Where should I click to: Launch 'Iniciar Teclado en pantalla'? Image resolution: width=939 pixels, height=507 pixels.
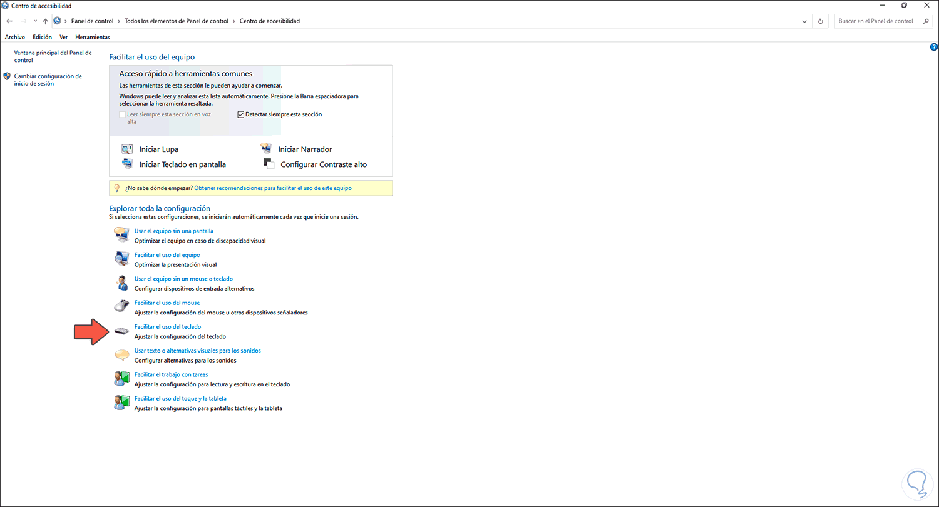182,164
